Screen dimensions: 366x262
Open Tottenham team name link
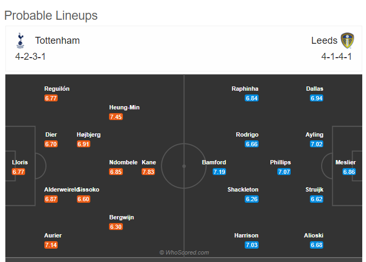coord(57,41)
